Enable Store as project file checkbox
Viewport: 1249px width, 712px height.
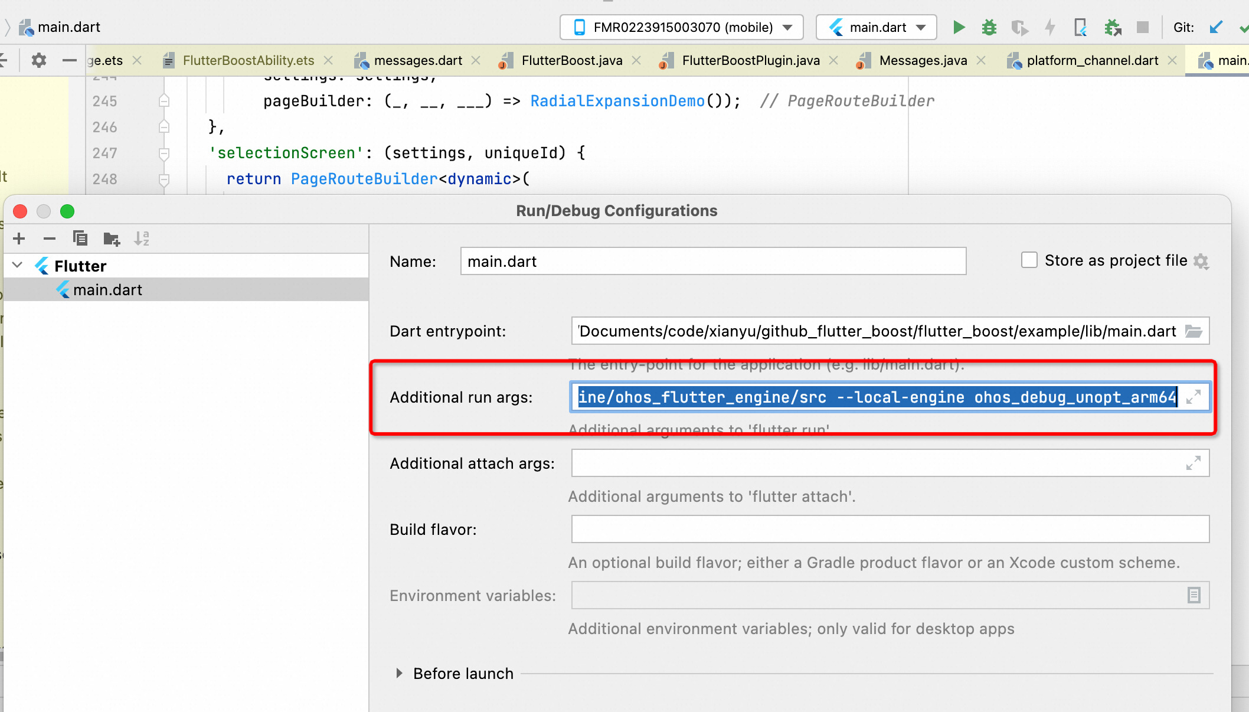pyautogui.click(x=1029, y=260)
